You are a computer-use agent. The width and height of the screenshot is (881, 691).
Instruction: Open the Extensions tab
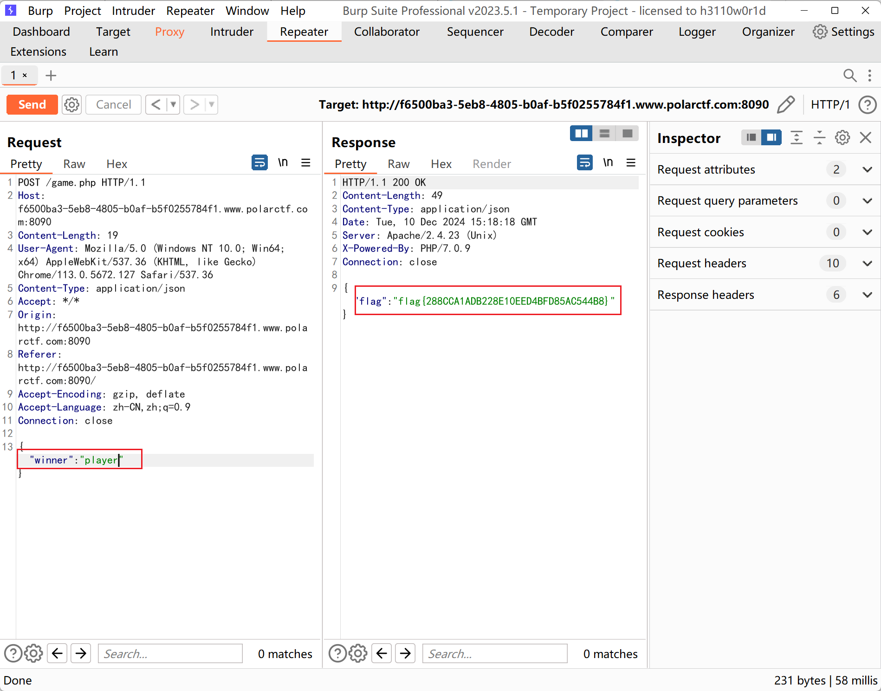pyautogui.click(x=38, y=52)
